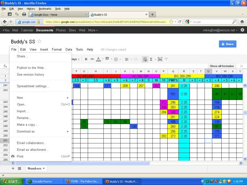Image resolution: width=247 pixels, height=185 pixels.
Task: Open the align dropdown arrow
Action: tap(131, 59)
